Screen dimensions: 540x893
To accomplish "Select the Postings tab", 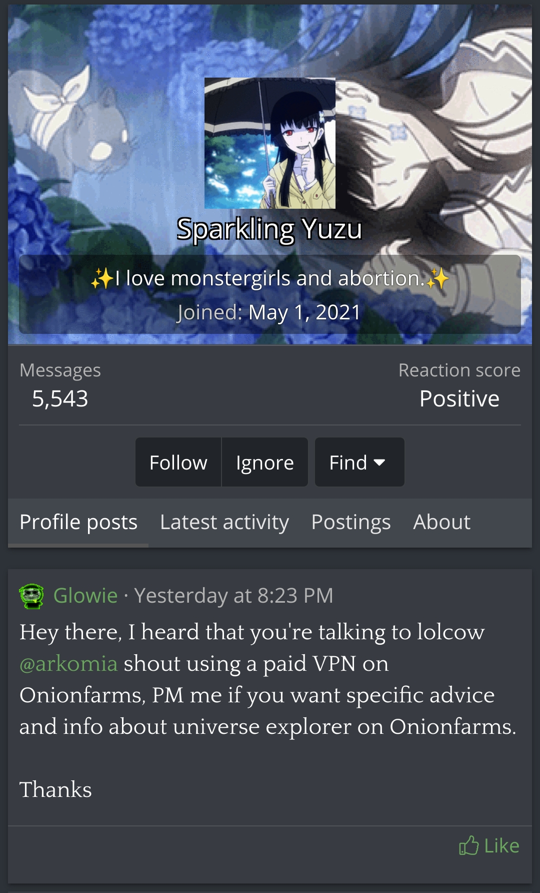I will (351, 522).
